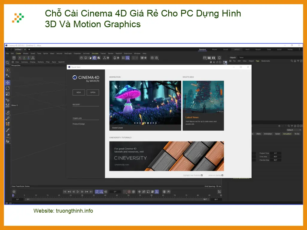307x230 pixels.
Task: Play the animation forward
Action: pos(78,192)
